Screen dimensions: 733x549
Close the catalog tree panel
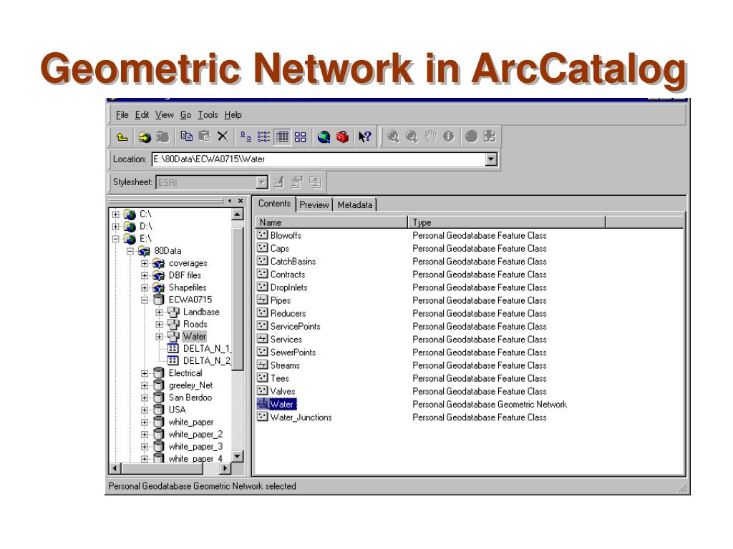[x=241, y=201]
